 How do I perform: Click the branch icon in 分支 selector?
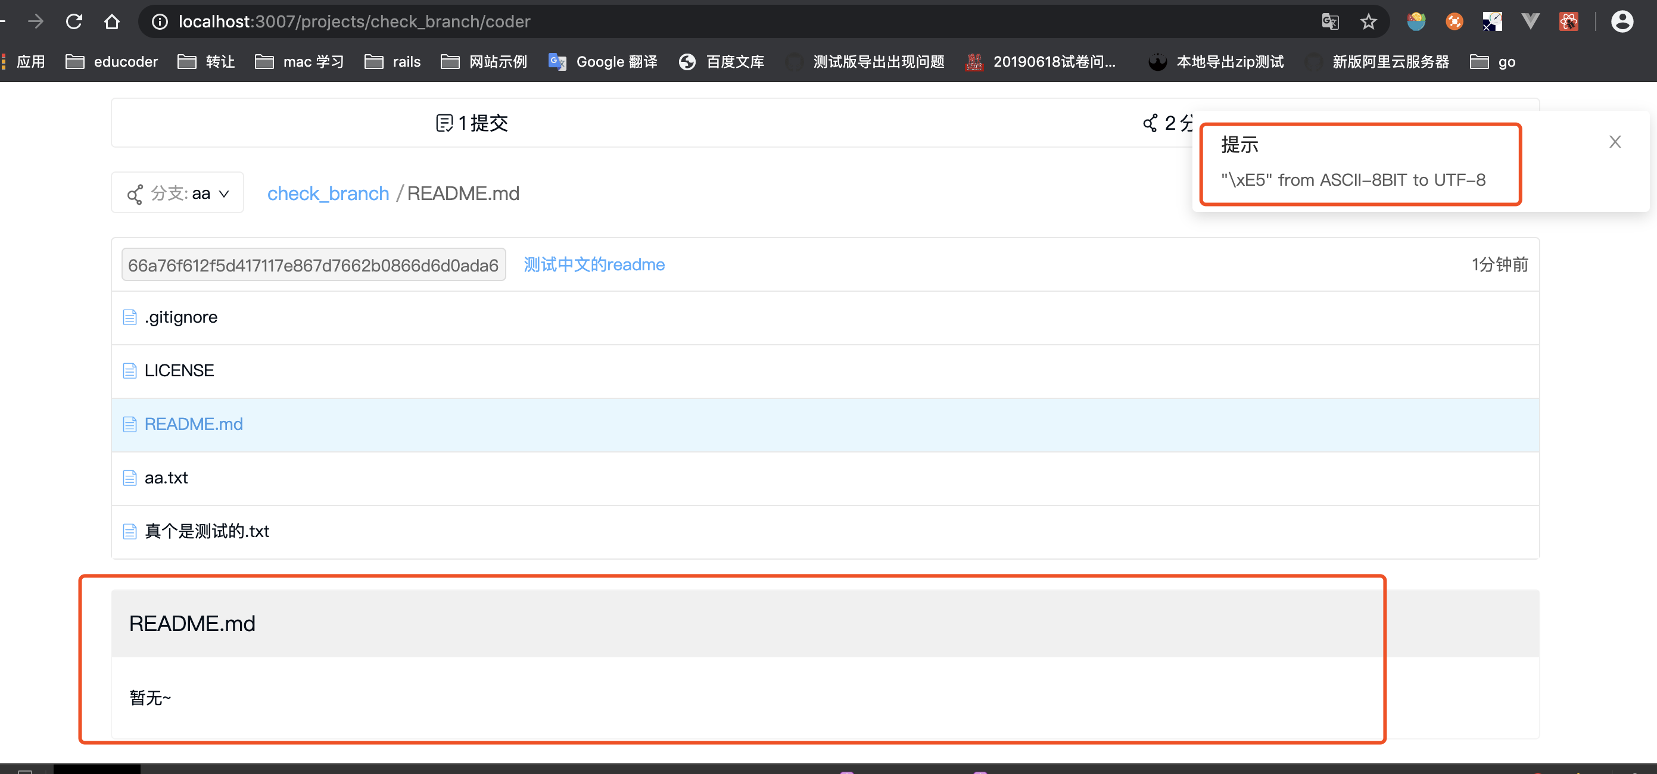(135, 194)
